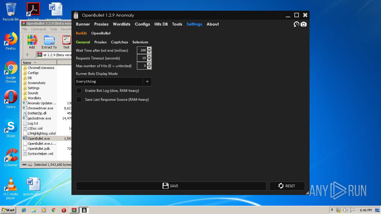Open VLC media player desktop shortcut
The image size is (381, 214).
coord(11,189)
